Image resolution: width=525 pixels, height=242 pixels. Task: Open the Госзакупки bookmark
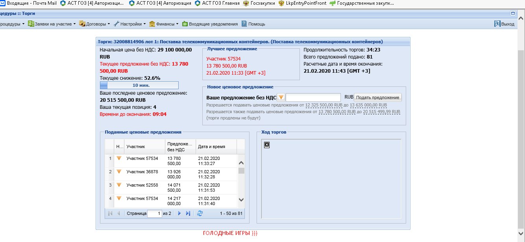click(x=259, y=4)
